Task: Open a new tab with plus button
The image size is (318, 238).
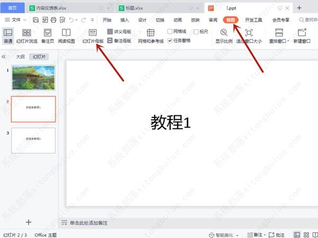Action: point(299,8)
